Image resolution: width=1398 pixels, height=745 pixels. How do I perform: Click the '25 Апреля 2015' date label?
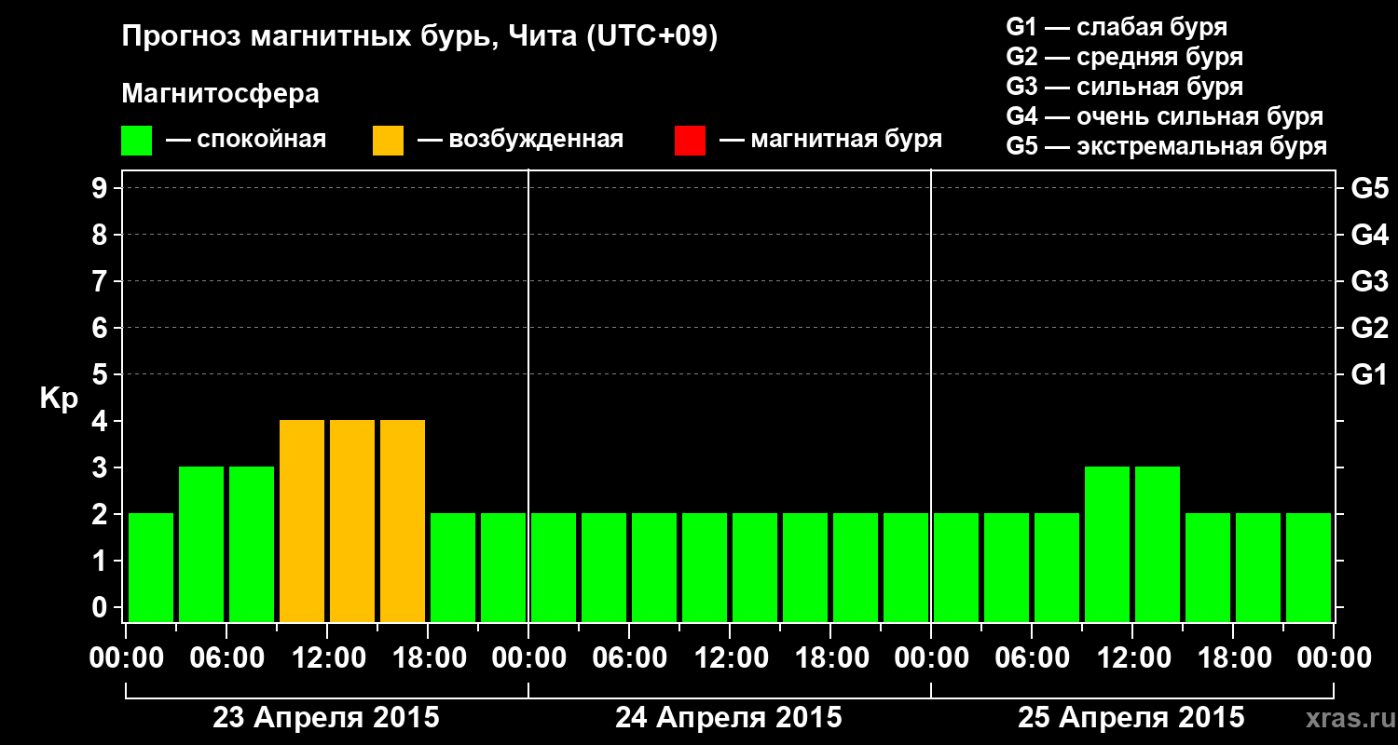tap(1131, 718)
